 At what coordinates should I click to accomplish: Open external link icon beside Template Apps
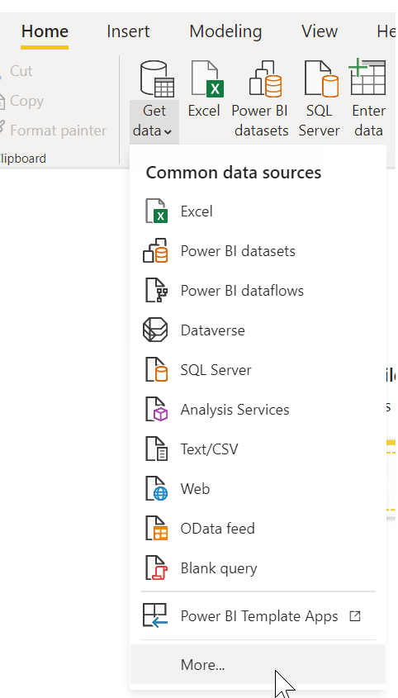(x=355, y=616)
